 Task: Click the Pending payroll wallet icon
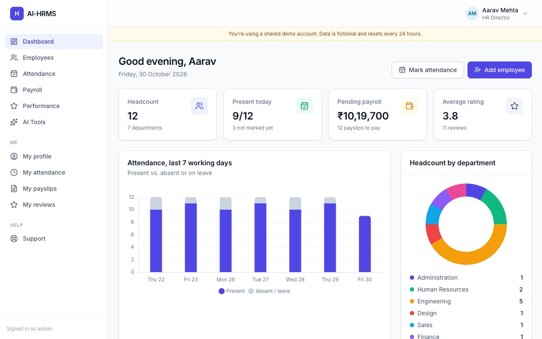click(409, 106)
